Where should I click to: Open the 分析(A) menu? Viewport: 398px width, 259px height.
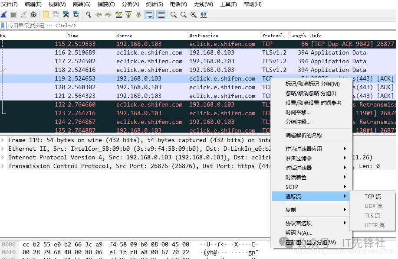[131, 4]
